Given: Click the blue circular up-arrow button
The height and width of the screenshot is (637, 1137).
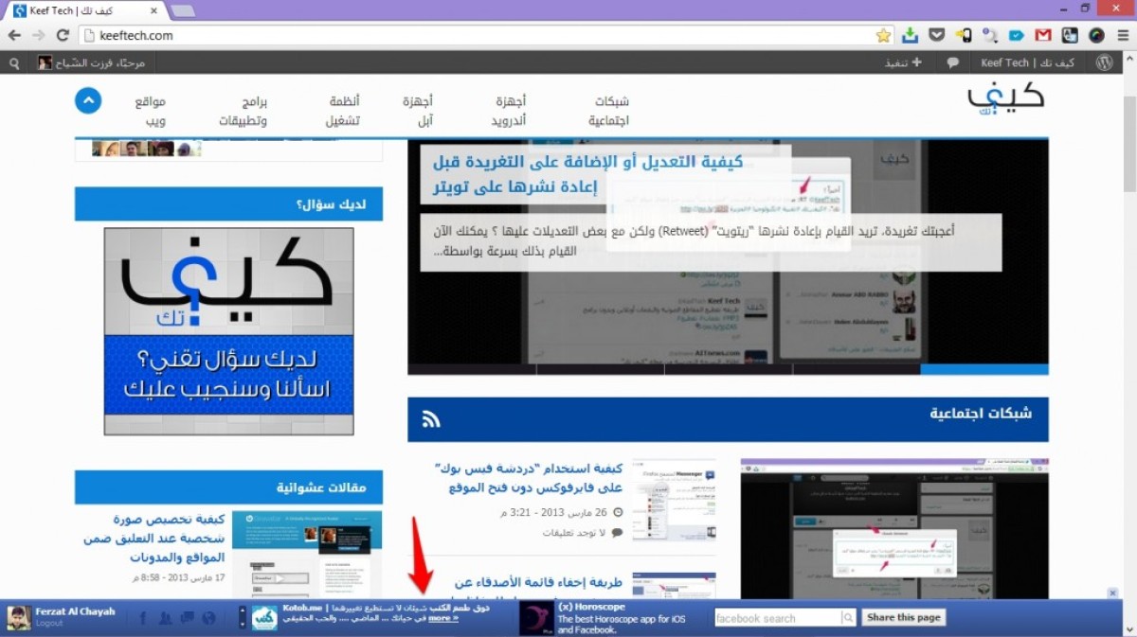Looking at the screenshot, I should point(88,100).
